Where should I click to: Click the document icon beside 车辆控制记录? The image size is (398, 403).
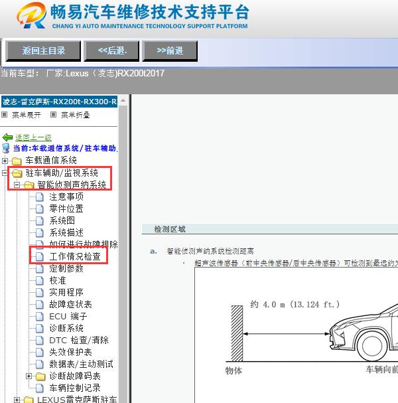40,388
